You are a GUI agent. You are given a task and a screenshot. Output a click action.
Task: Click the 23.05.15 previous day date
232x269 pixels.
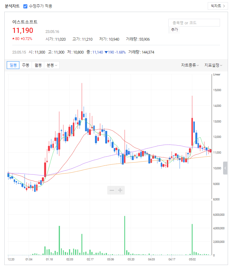[19, 52]
